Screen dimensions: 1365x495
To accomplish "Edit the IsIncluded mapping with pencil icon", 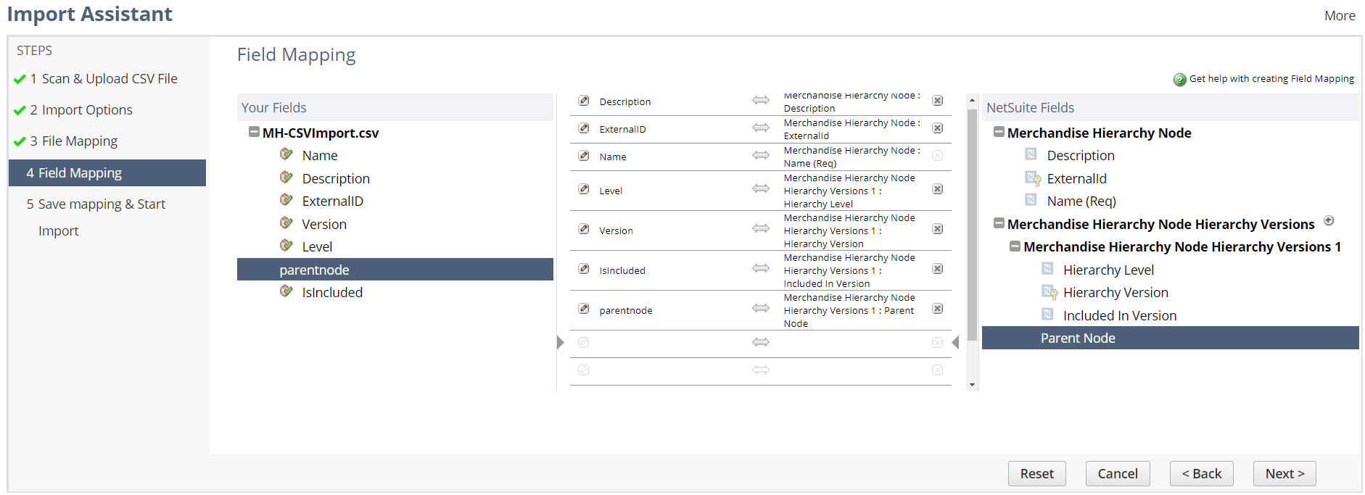I will (x=584, y=269).
